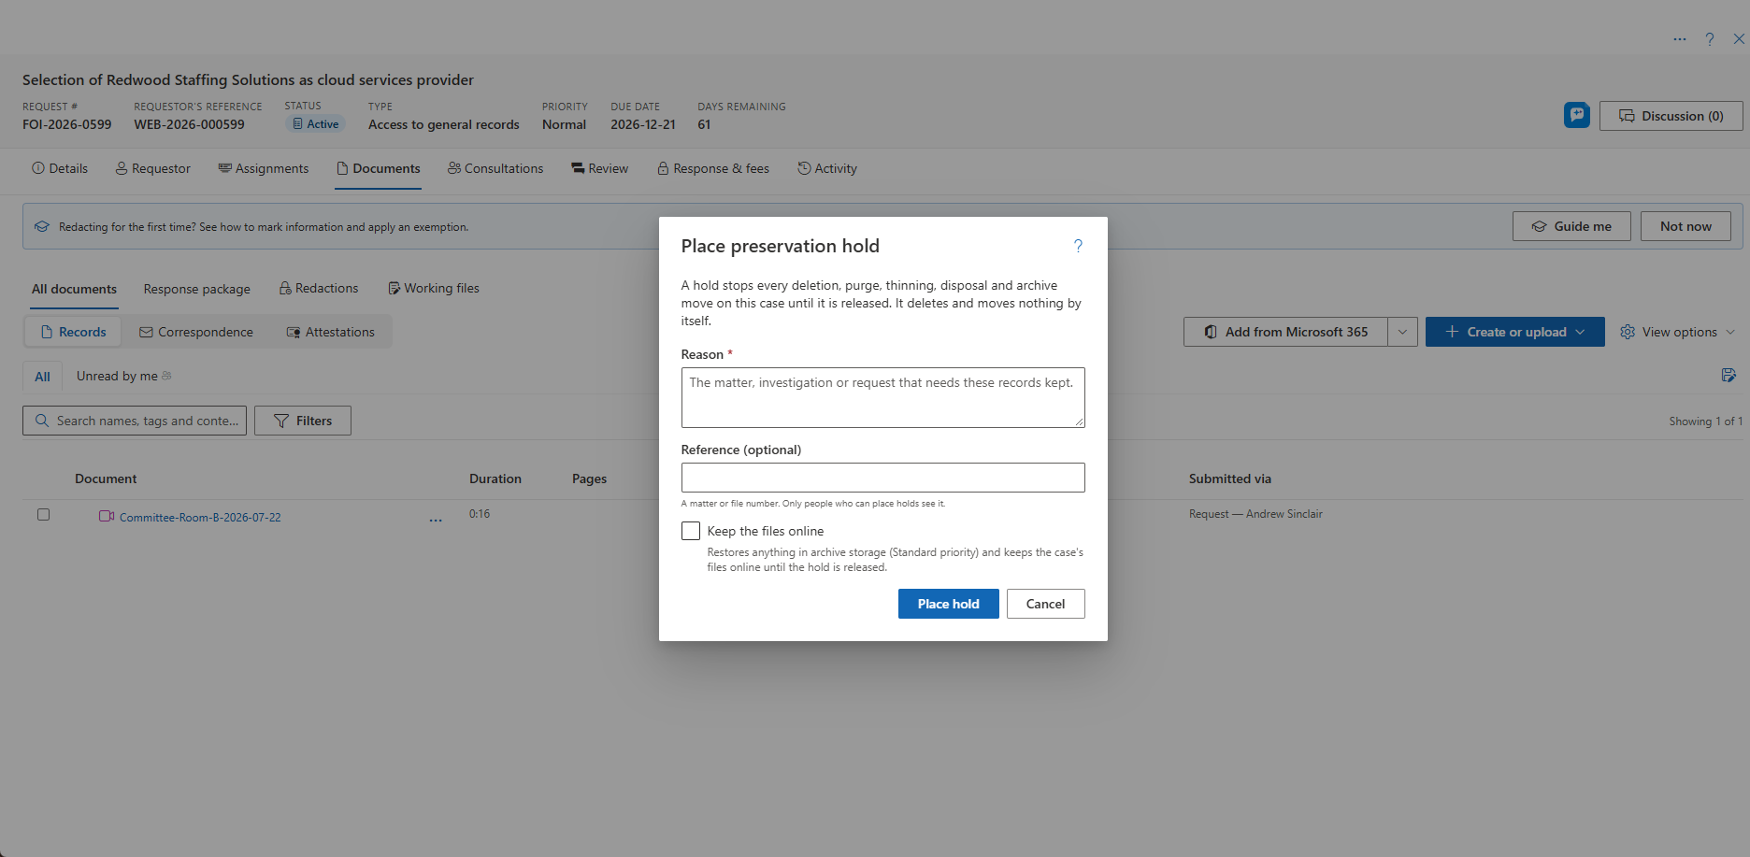
Task: Open the Filters button
Action: [303, 421]
